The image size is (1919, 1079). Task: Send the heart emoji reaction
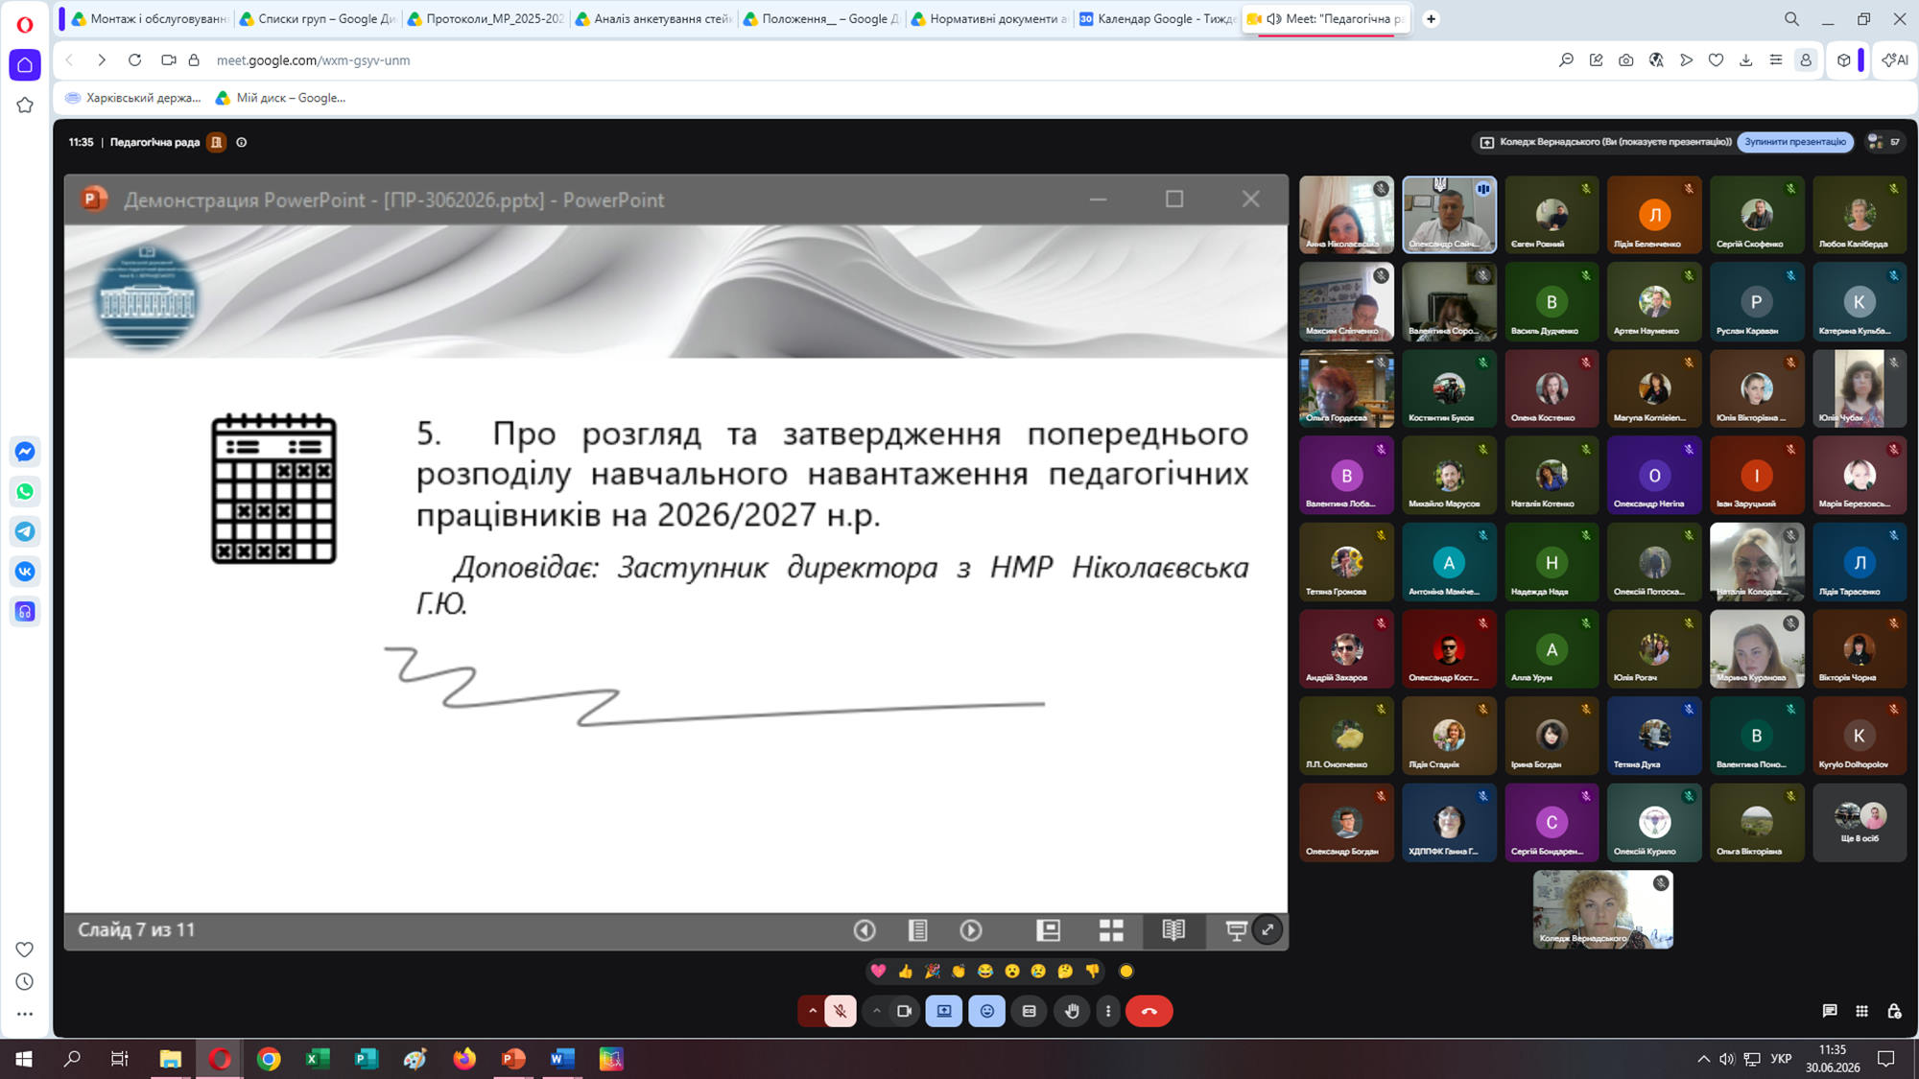pyautogui.click(x=878, y=972)
